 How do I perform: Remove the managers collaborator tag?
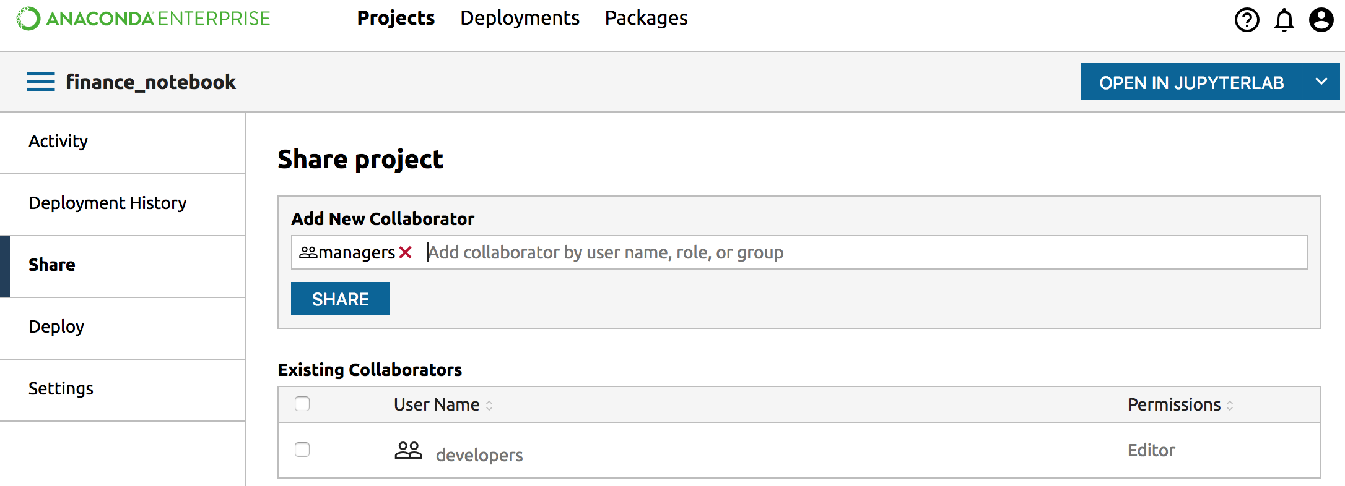(406, 252)
